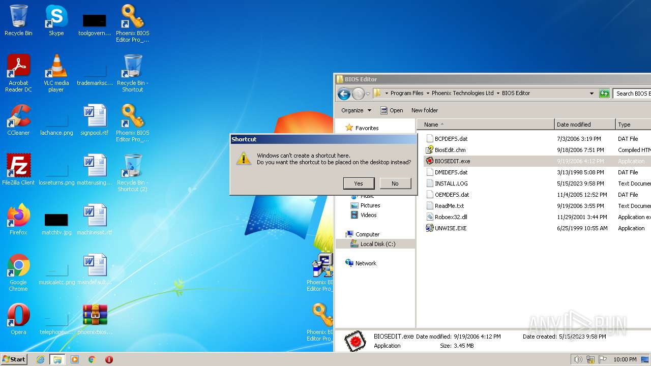Open the Start menu
Viewport: 651px width, 366px height.
14,359
